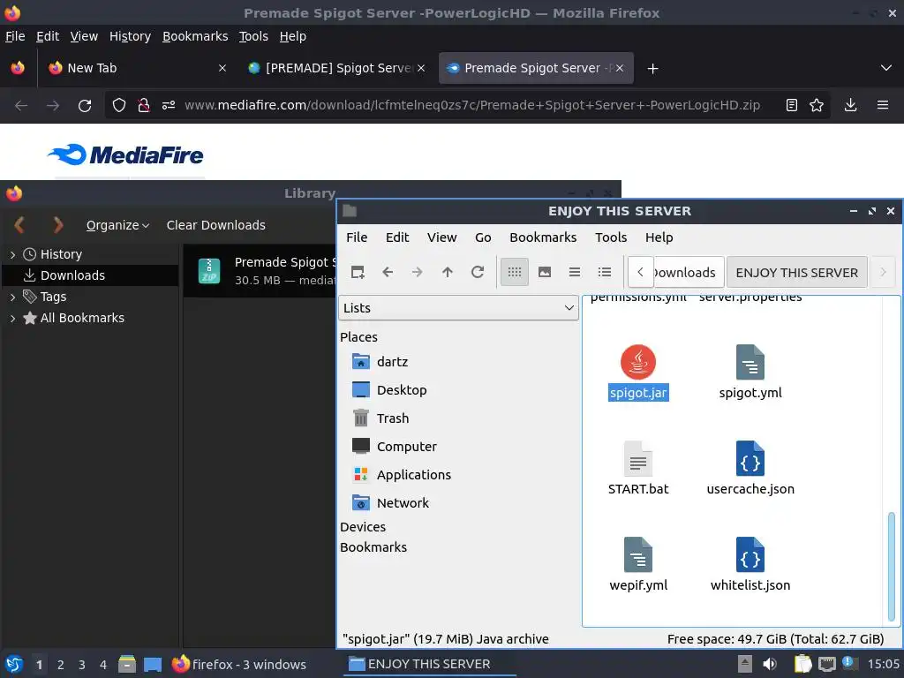Screen dimensions: 904x678
Task: Expand All Bookmarks in Library
Action: [x=12, y=318]
